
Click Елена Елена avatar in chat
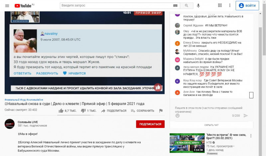click(x=178, y=44)
